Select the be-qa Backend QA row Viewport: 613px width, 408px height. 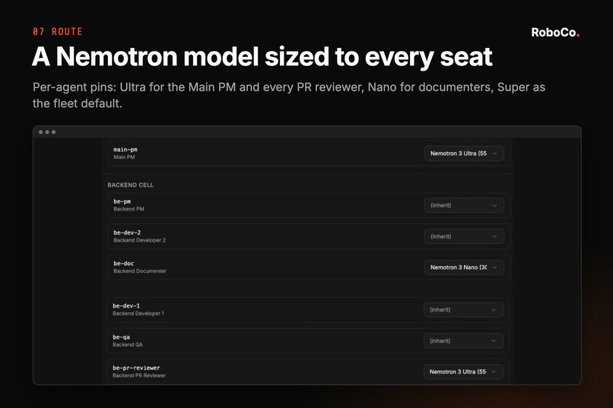pyautogui.click(x=308, y=341)
